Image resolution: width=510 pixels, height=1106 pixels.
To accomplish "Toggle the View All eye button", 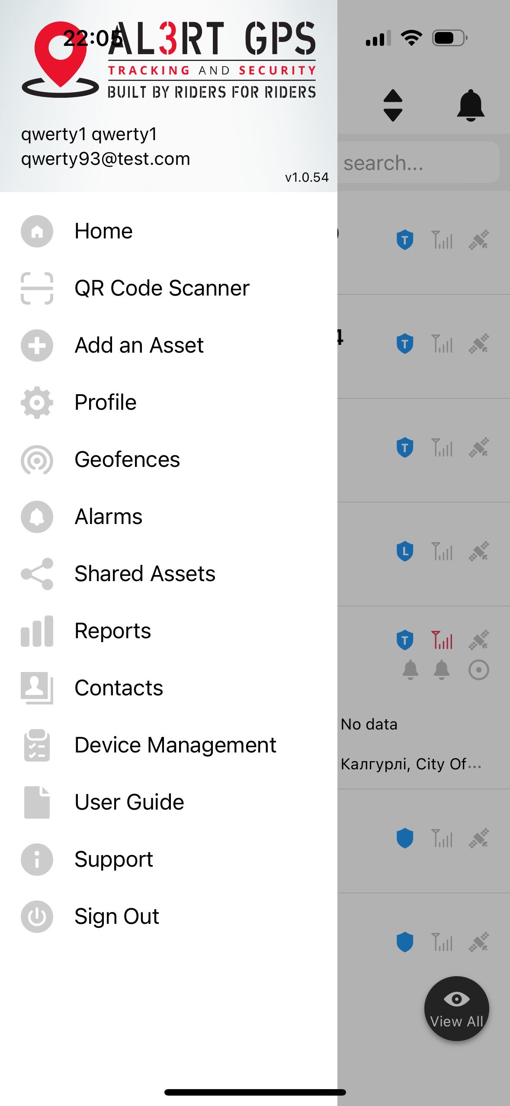I will point(456,1008).
